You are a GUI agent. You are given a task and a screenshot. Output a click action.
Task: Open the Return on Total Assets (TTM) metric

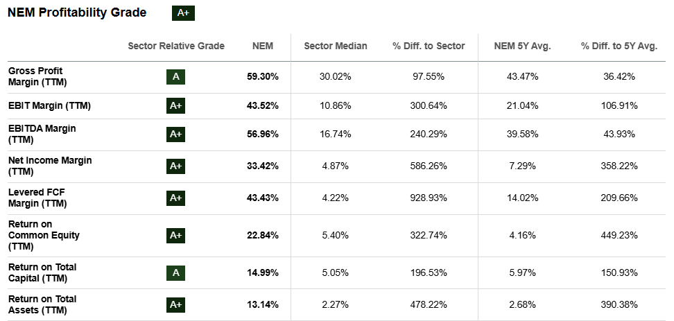click(x=42, y=304)
